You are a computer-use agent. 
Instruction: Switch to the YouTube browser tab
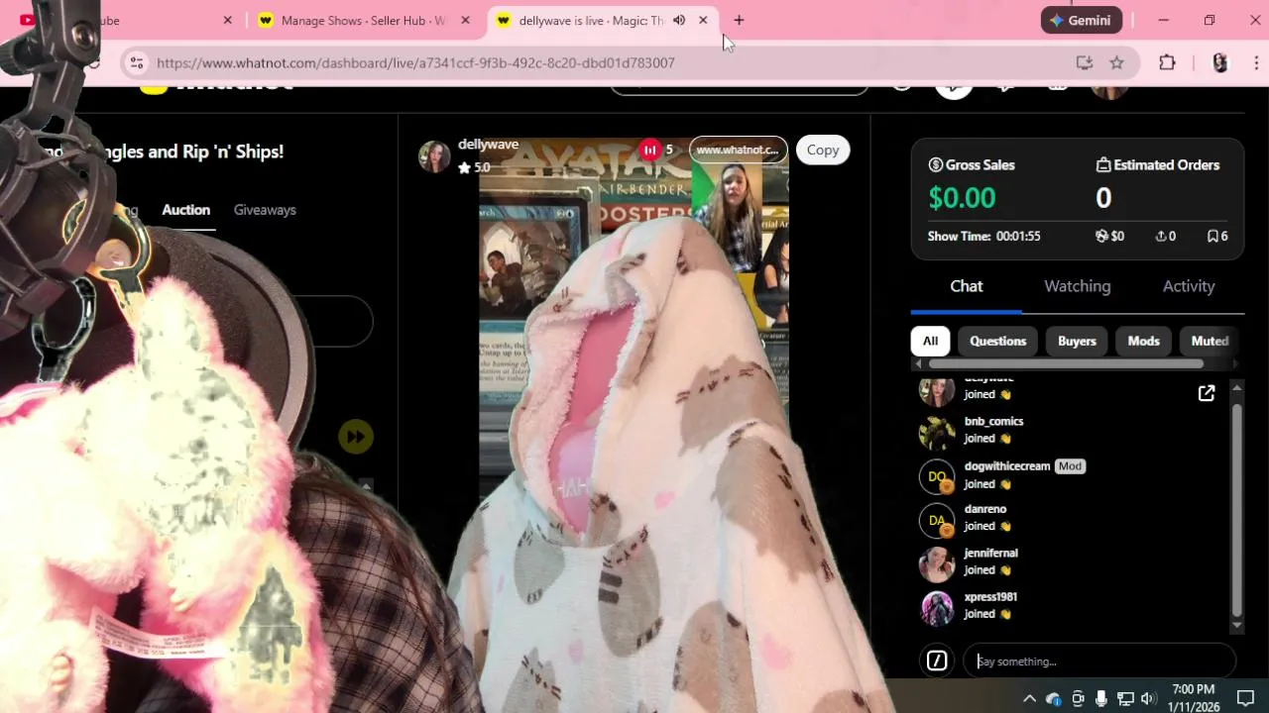coord(124,20)
